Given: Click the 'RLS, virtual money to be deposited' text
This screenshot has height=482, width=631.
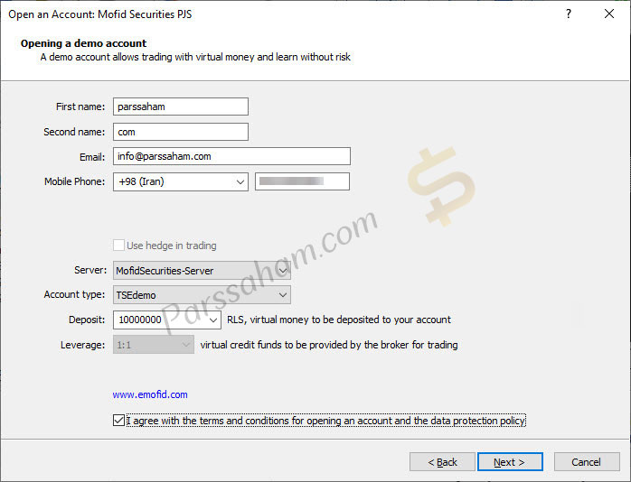Looking at the screenshot, I should pos(339,320).
